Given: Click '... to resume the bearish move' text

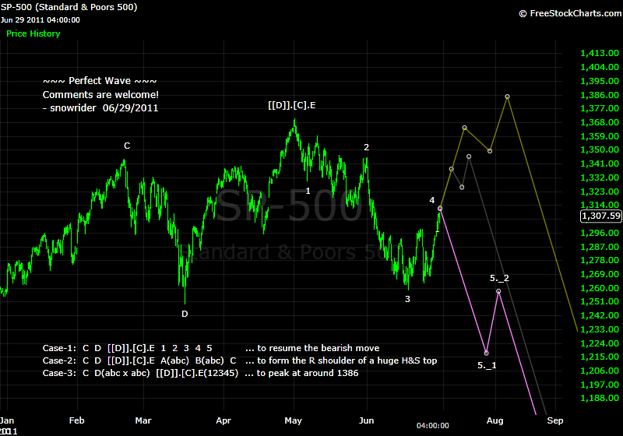Looking at the screenshot, I should pyautogui.click(x=313, y=348).
